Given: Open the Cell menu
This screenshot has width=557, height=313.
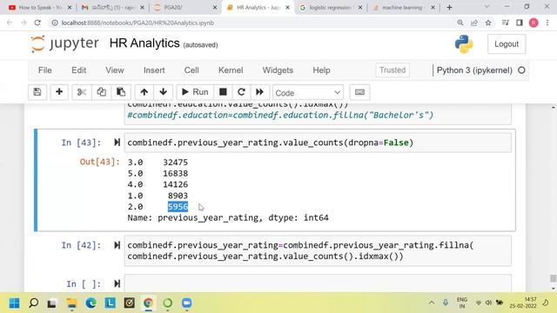Looking at the screenshot, I should coord(191,70).
